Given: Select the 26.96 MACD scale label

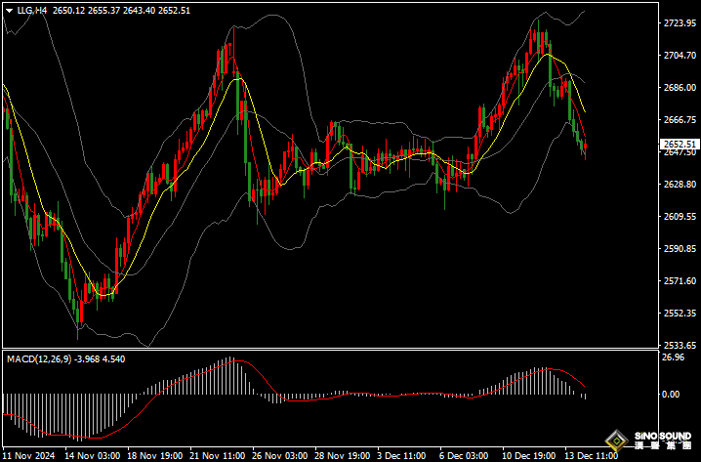Looking at the screenshot, I should 671,357.
